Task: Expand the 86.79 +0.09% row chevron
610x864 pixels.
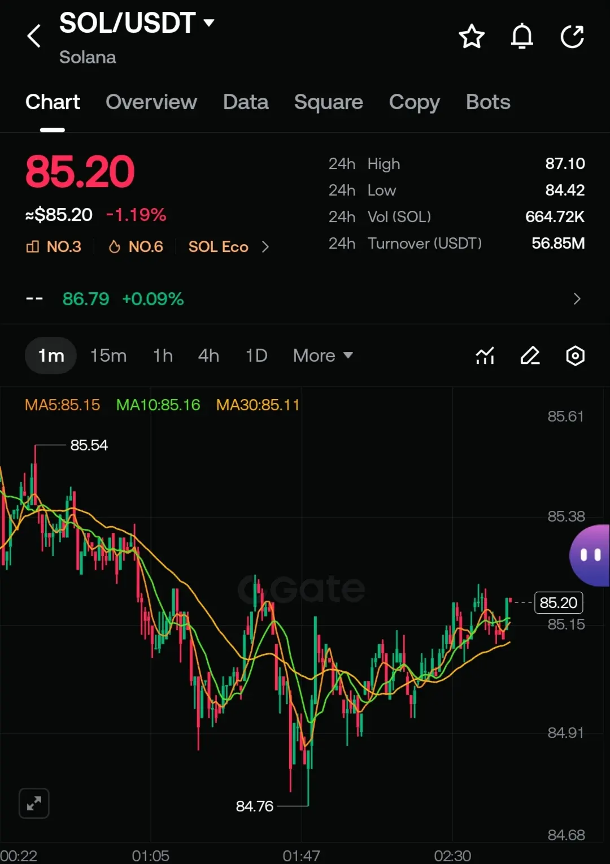Action: (x=577, y=298)
